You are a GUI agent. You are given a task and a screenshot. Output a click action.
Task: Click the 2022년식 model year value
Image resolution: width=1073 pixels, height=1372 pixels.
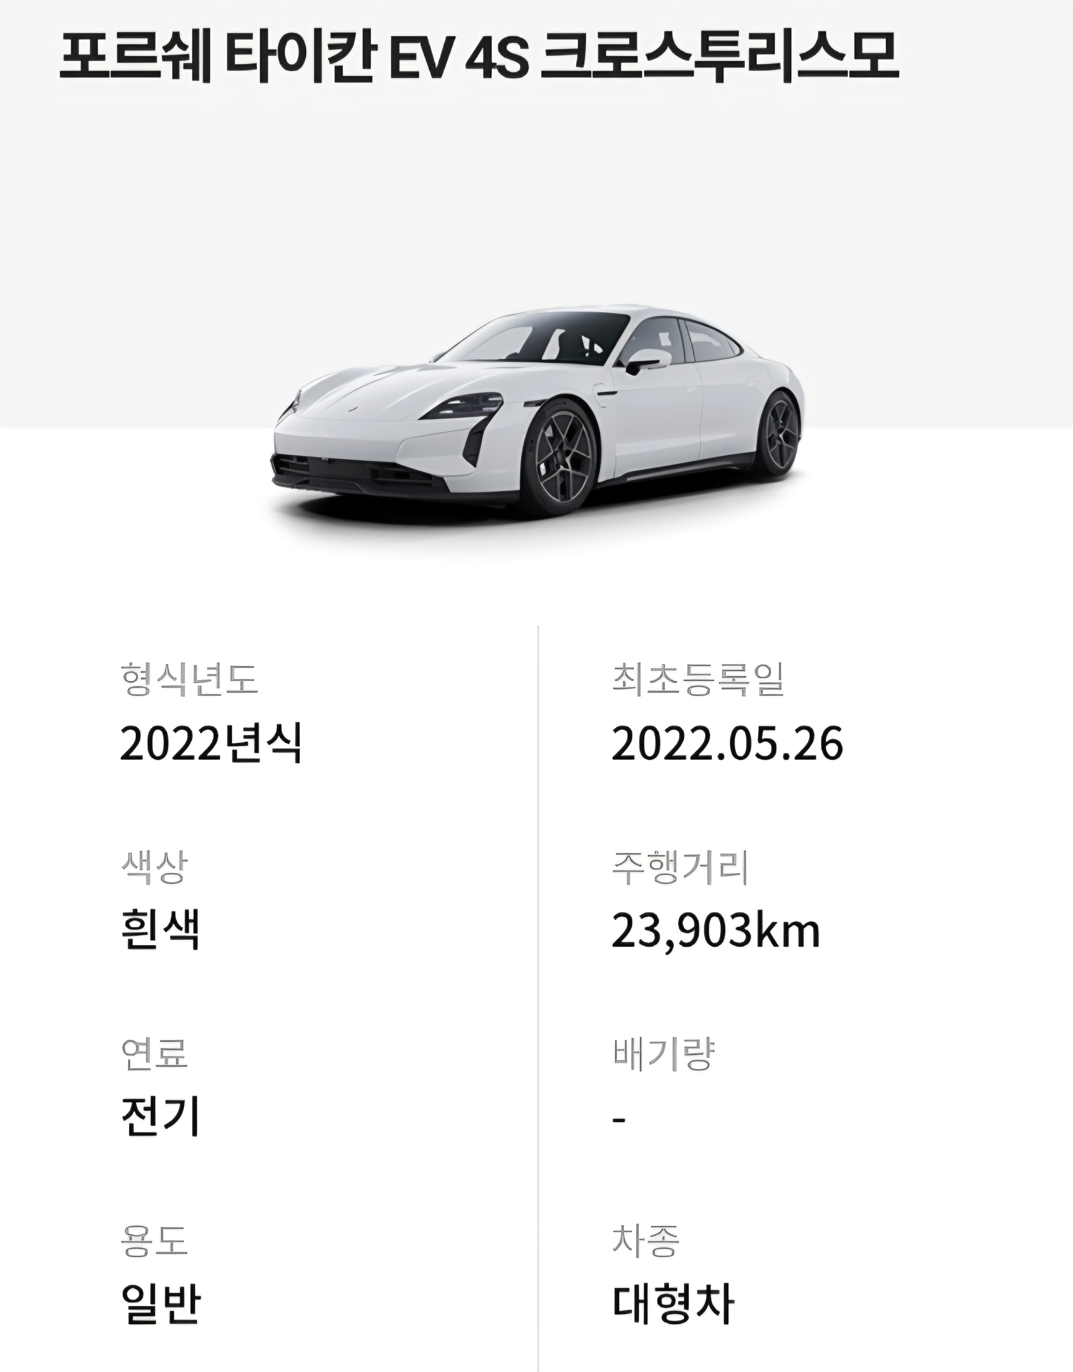(211, 743)
